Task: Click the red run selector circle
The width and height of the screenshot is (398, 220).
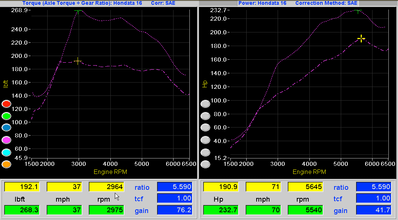Action: [x=7, y=104]
